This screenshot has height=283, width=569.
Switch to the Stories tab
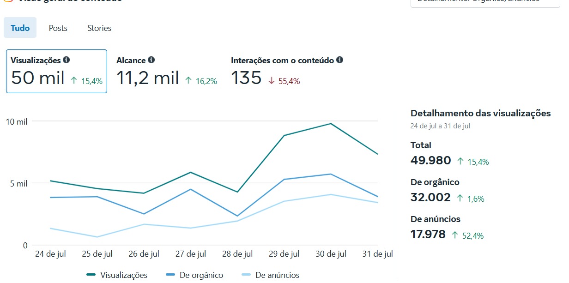coord(99,28)
